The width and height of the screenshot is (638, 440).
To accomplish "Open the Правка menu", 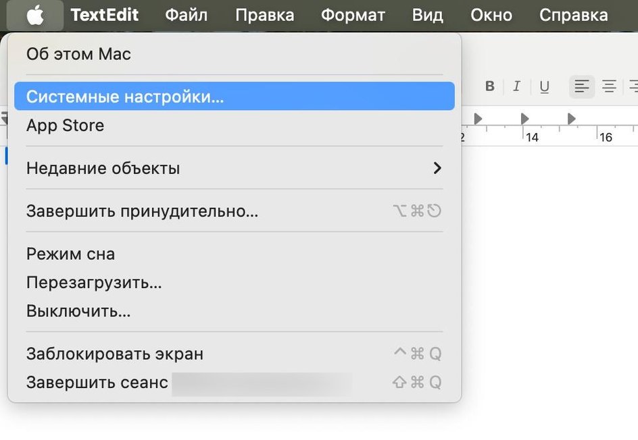I will 264,16.
